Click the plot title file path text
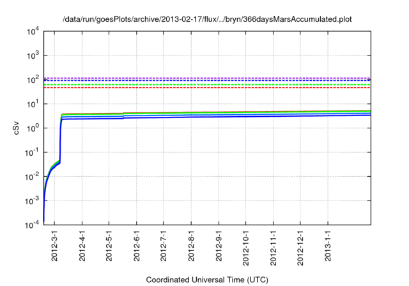The width and height of the screenshot is (409, 286). (x=207, y=19)
